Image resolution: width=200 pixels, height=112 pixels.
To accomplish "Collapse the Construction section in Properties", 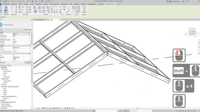I will [30, 46].
